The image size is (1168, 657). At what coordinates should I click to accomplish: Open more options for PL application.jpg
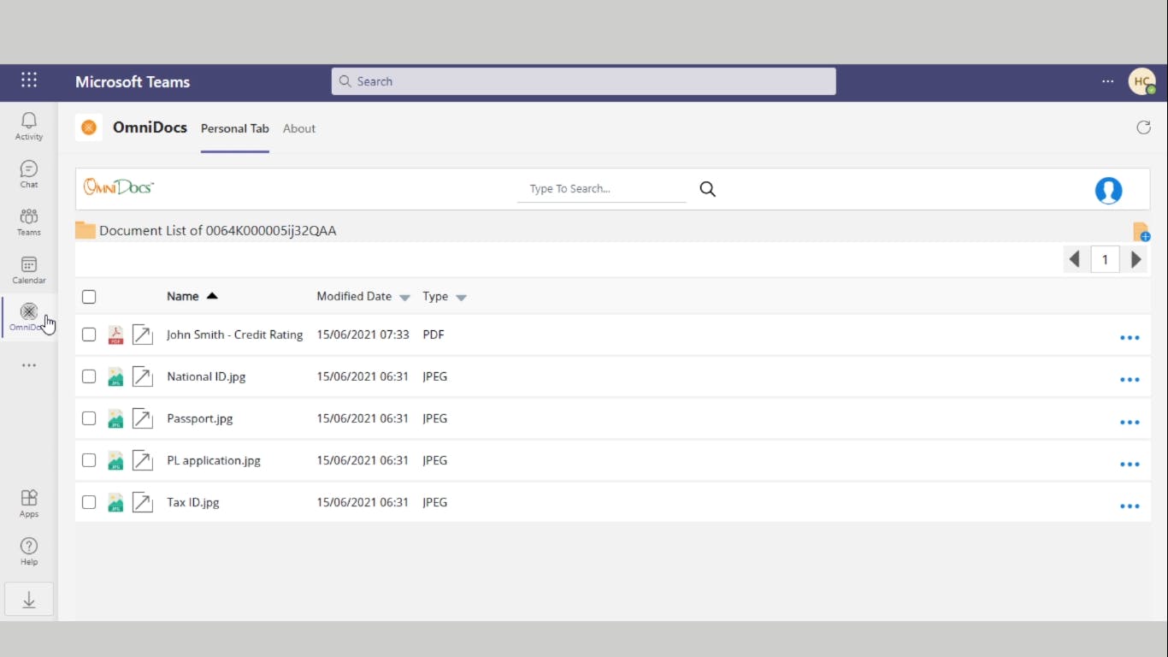point(1130,465)
